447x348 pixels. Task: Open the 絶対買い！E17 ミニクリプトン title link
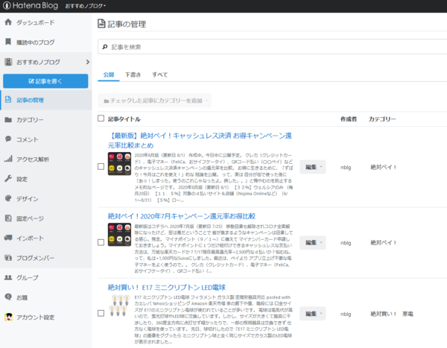(166, 287)
